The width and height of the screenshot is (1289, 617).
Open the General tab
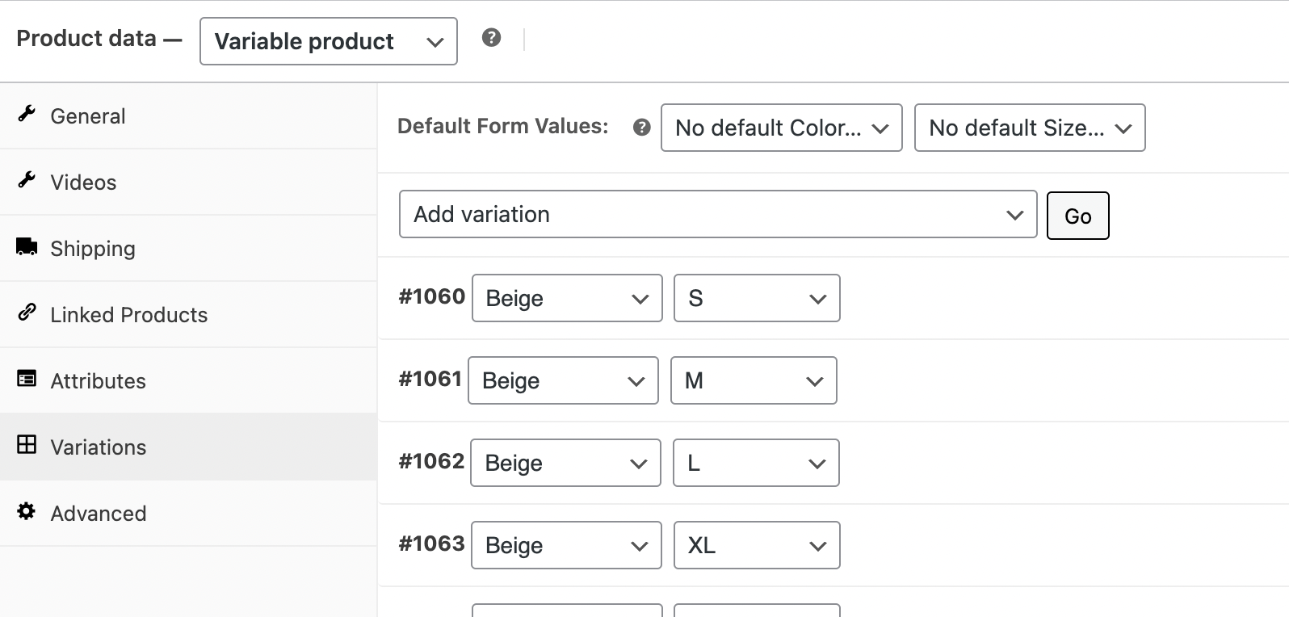(x=188, y=115)
